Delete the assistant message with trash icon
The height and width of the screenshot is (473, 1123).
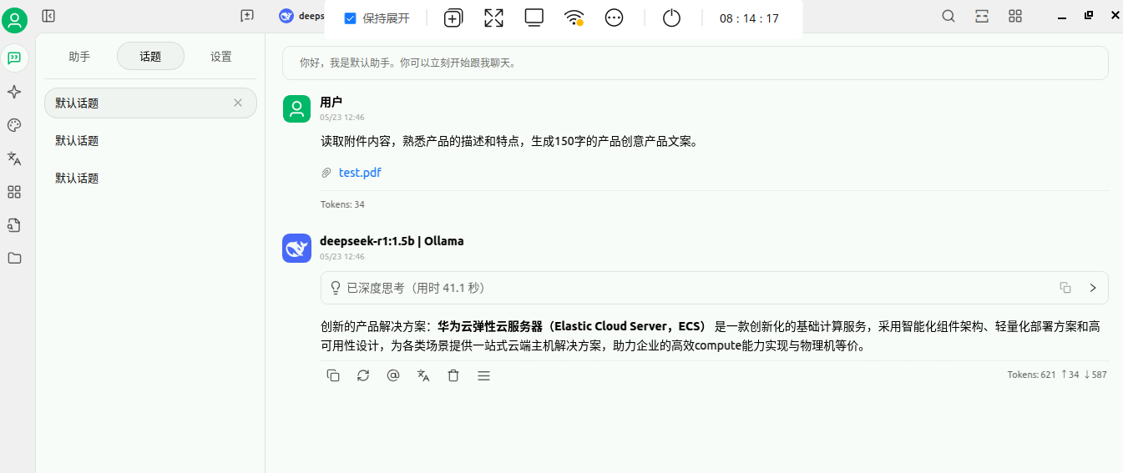453,375
